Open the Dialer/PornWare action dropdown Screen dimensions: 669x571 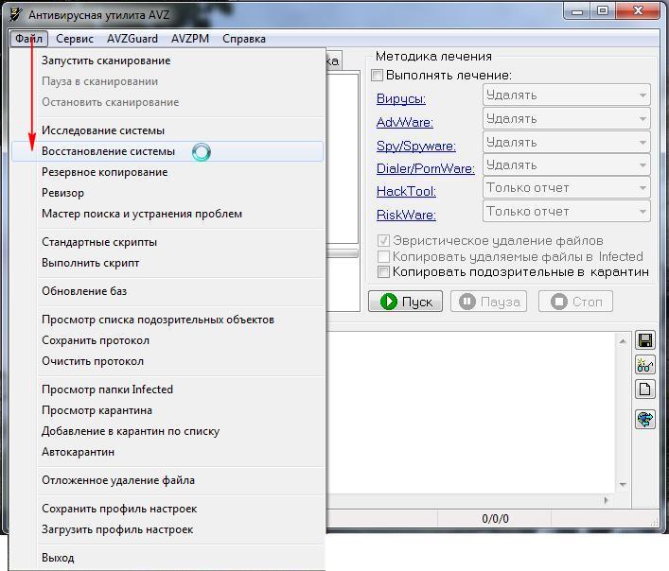click(x=566, y=164)
